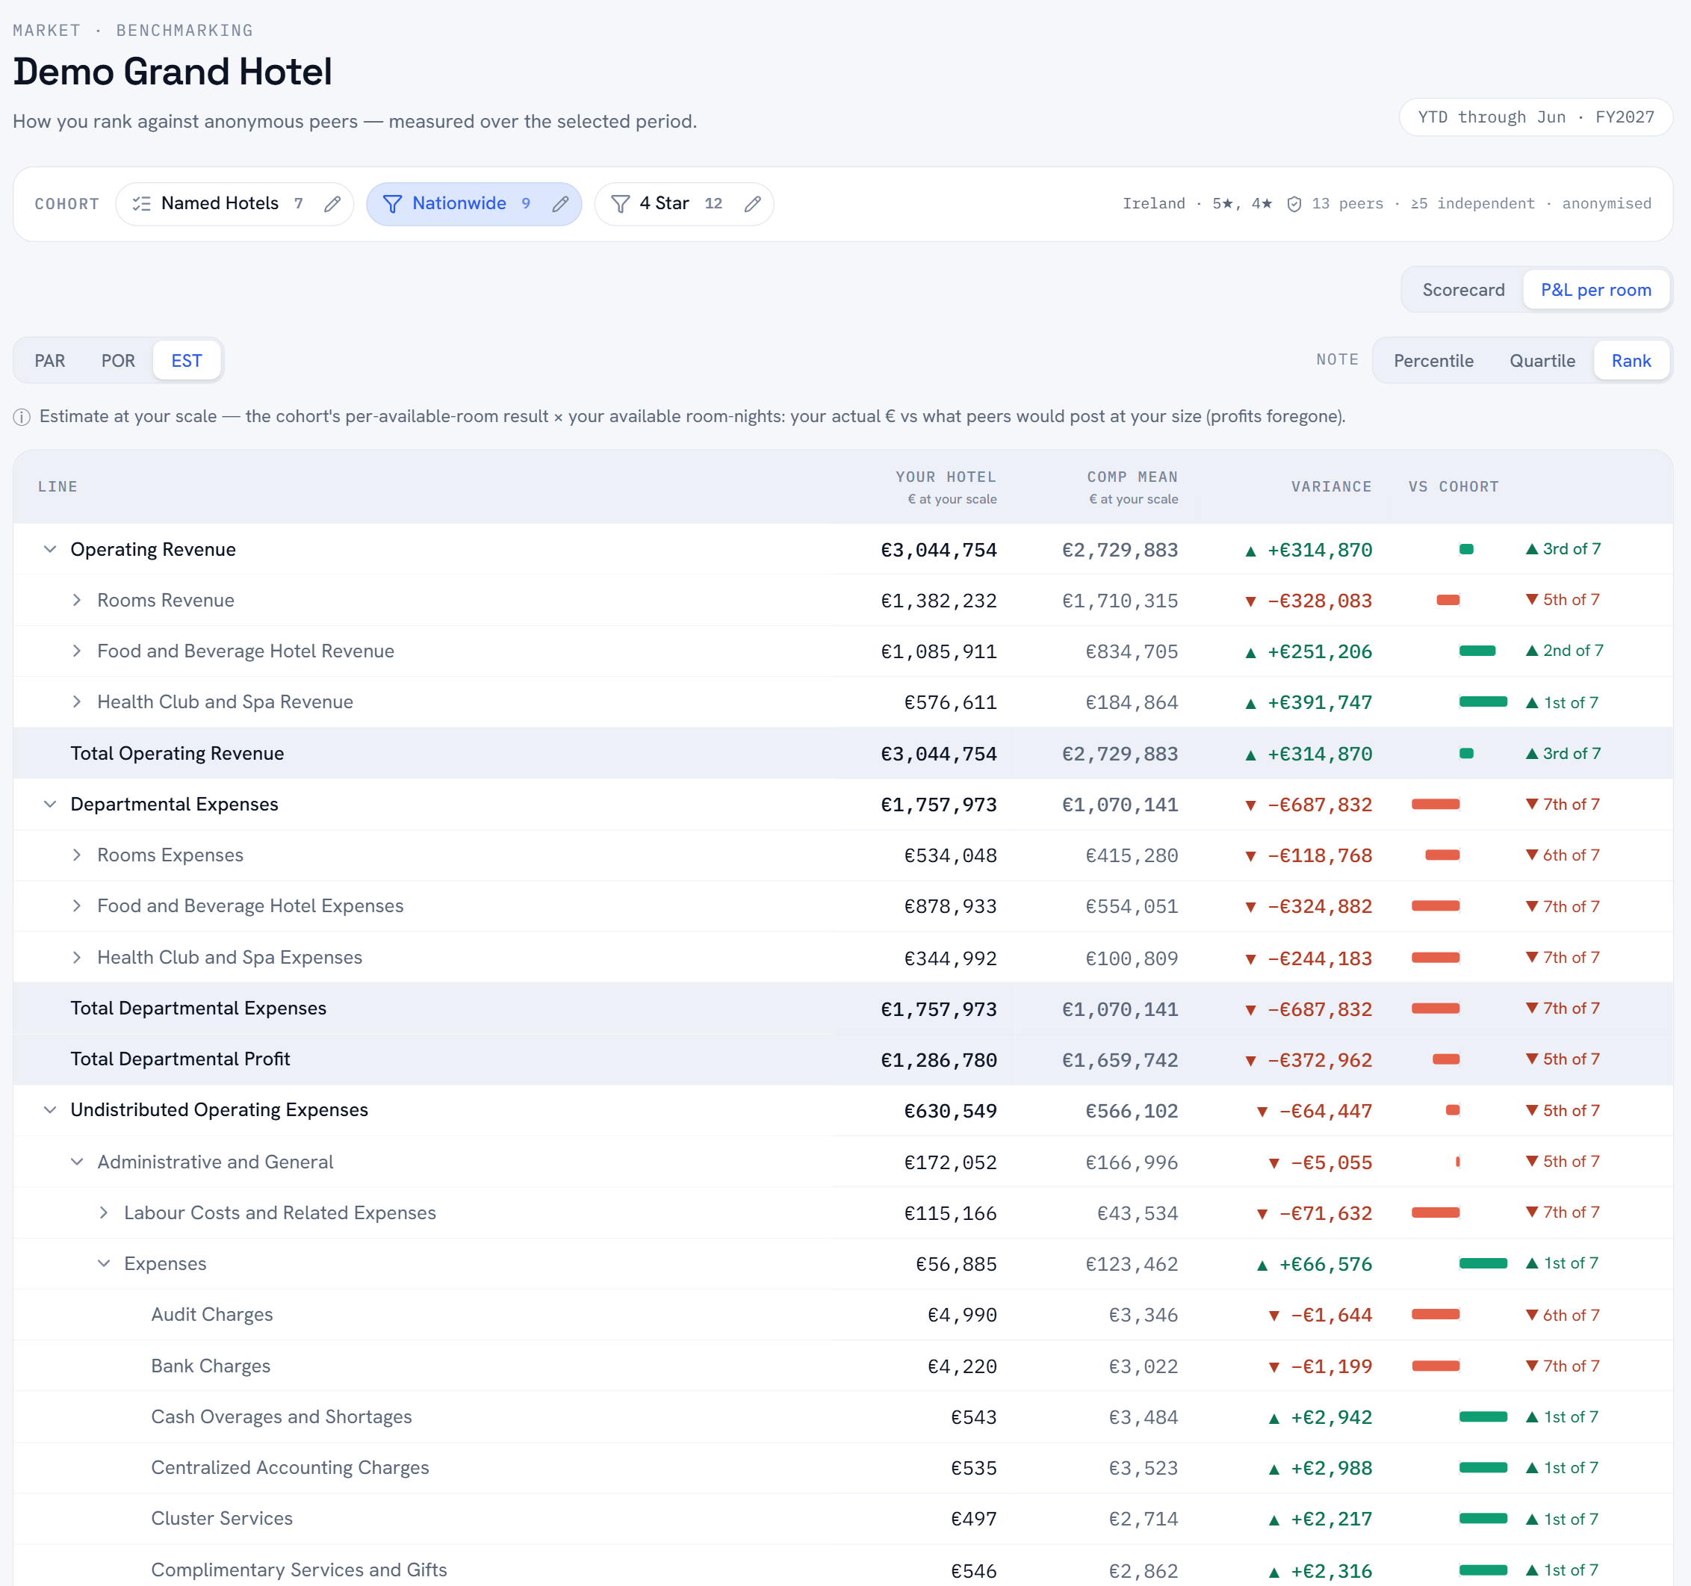
Task: Click the Nationwide filter funnel icon
Action: (392, 204)
